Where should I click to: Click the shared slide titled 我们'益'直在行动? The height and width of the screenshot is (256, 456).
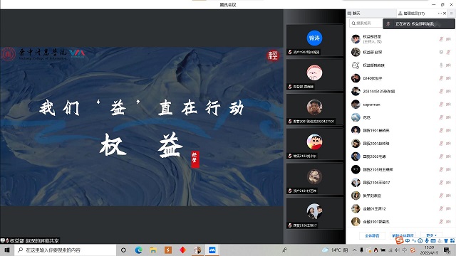coord(142,127)
